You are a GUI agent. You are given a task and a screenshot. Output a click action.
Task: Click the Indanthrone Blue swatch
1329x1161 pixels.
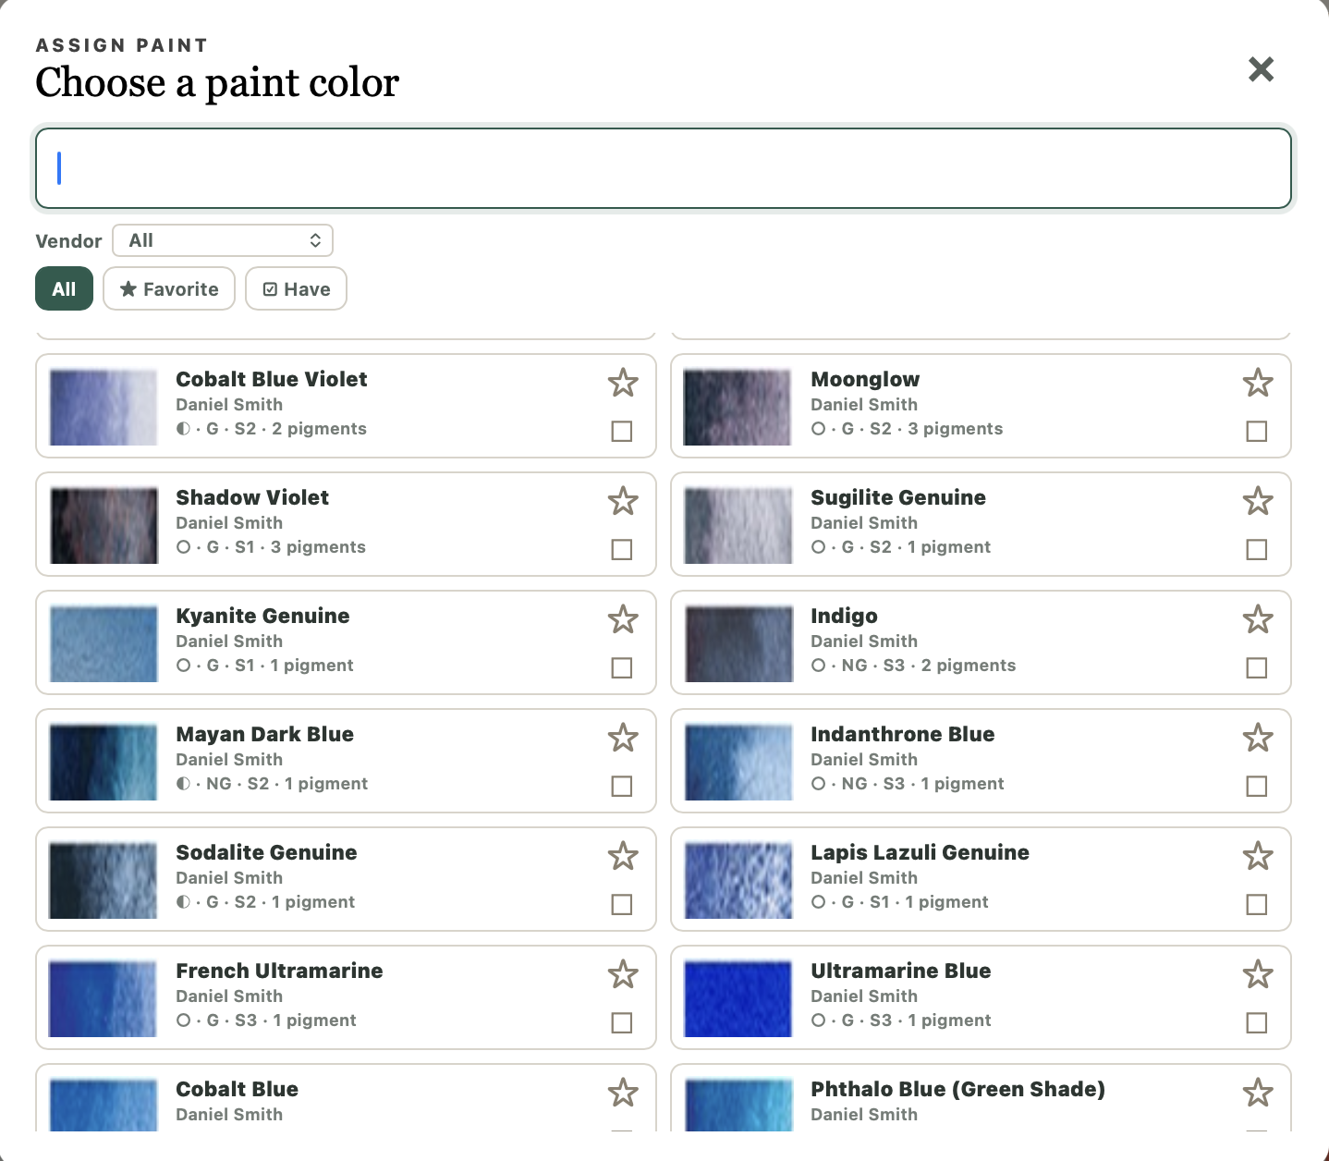(738, 762)
